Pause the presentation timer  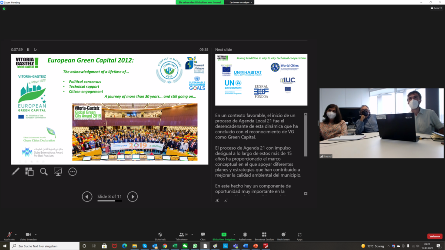[x=28, y=49]
